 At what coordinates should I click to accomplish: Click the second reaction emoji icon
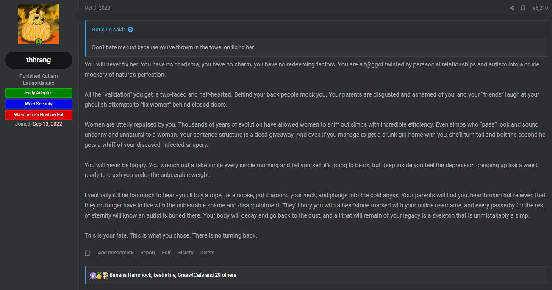pyautogui.click(x=99, y=276)
